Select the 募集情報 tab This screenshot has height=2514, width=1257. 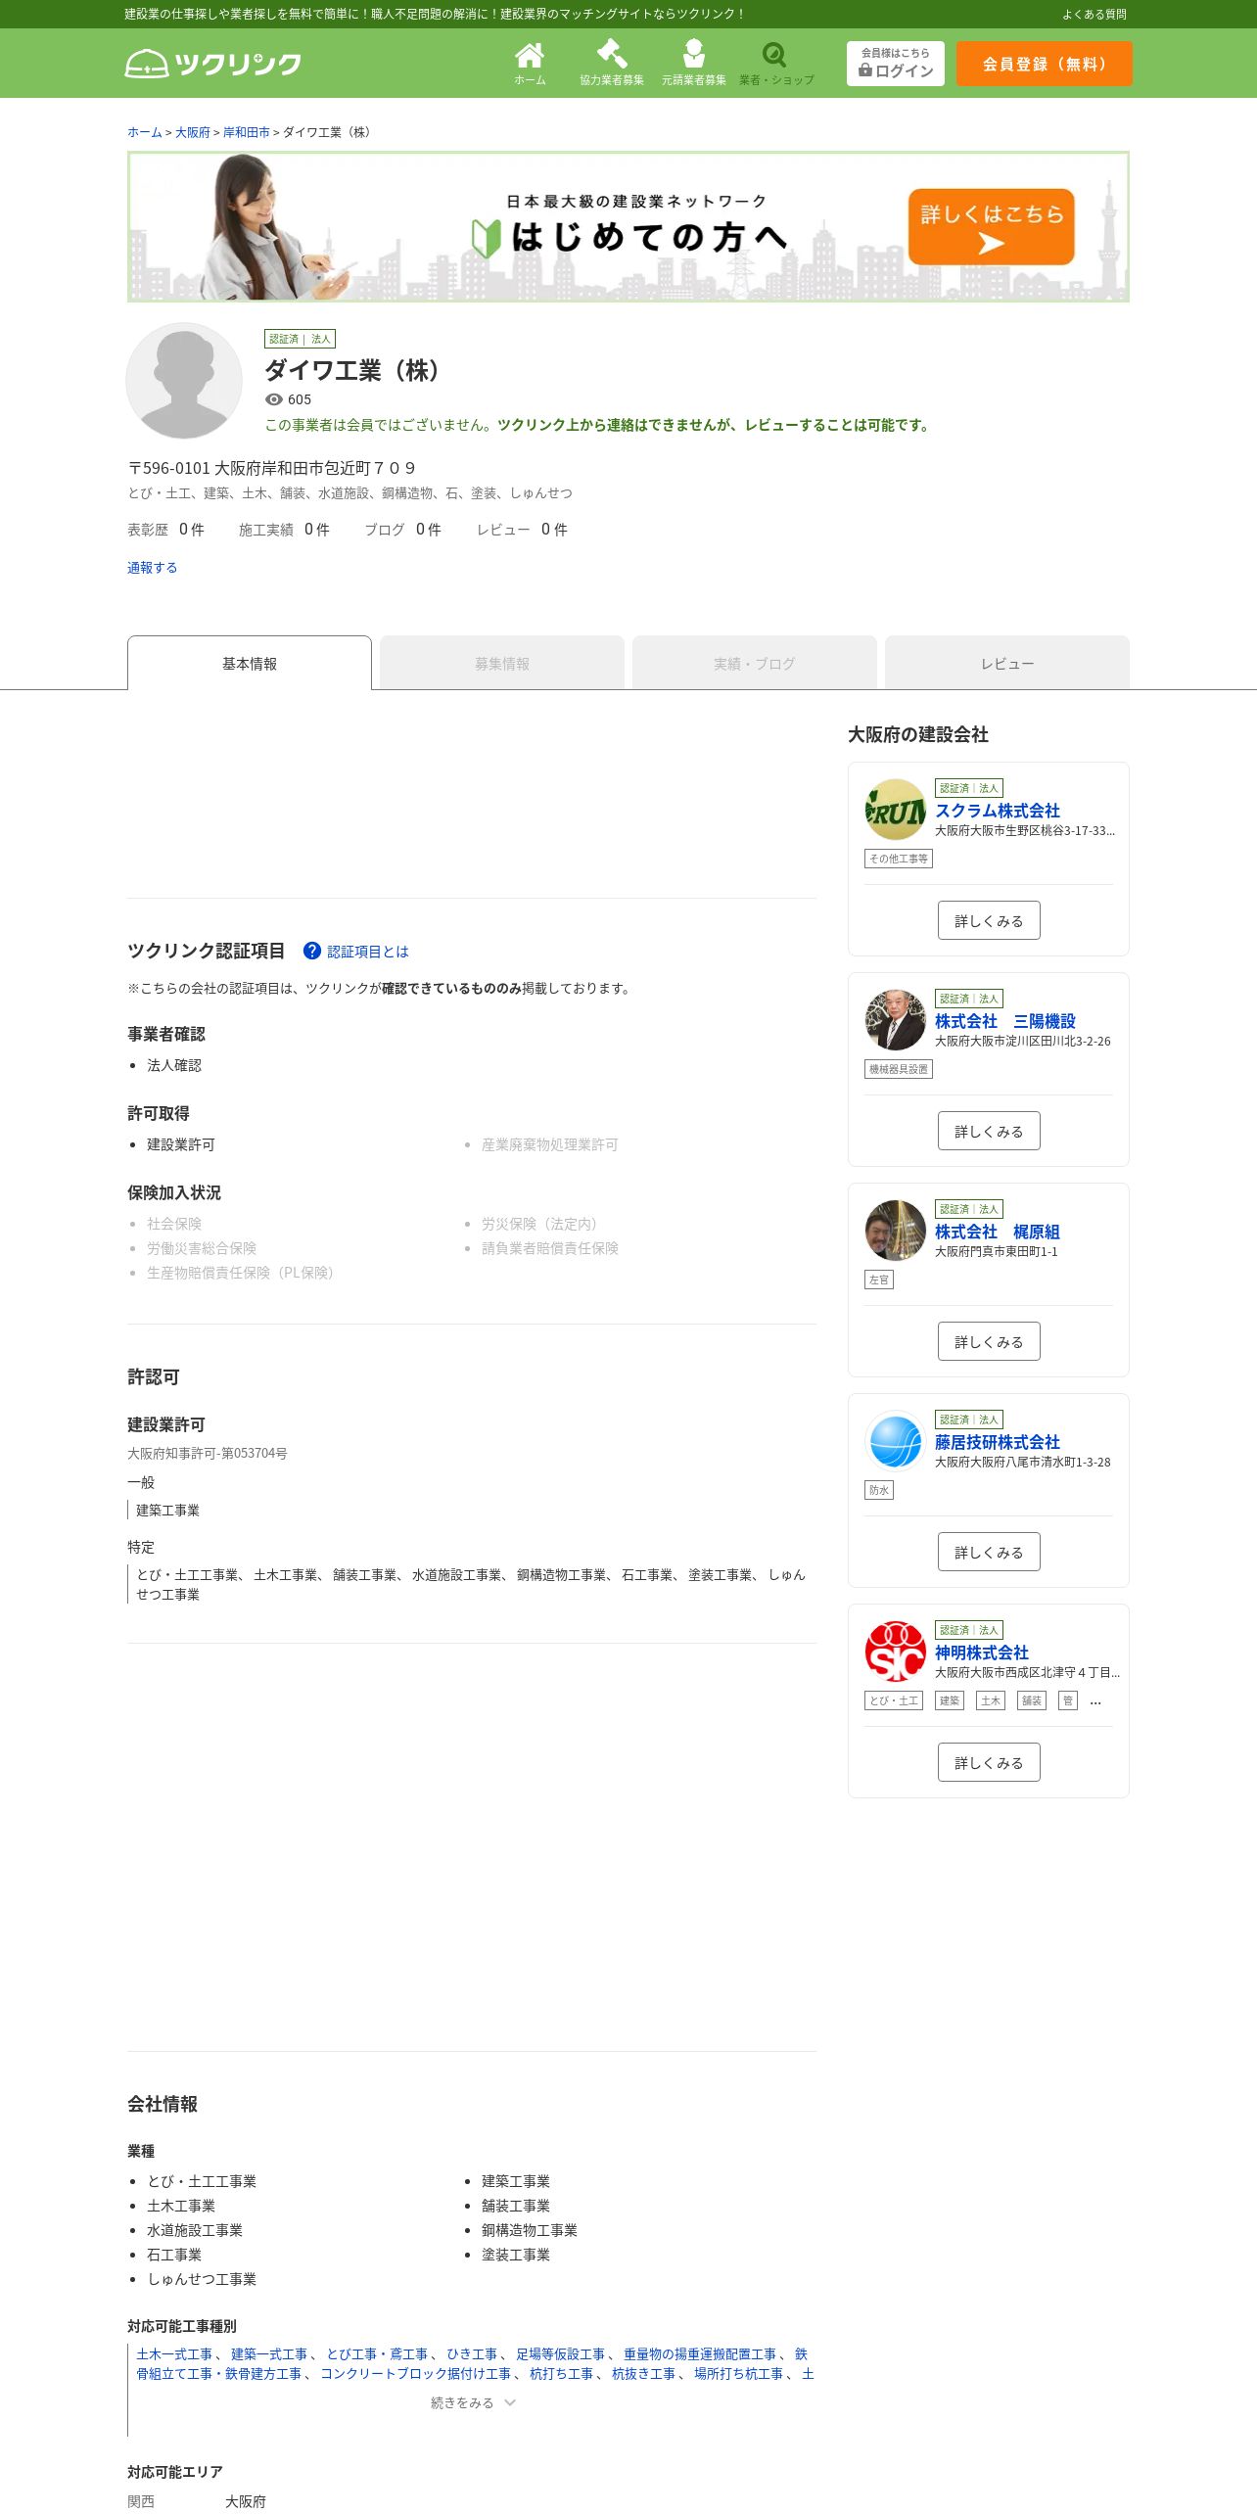point(502,663)
